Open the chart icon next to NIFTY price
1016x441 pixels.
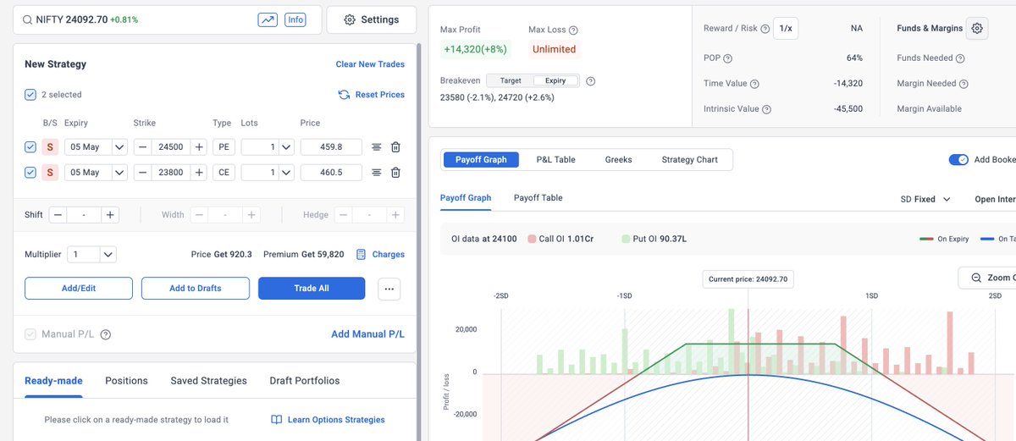click(268, 19)
